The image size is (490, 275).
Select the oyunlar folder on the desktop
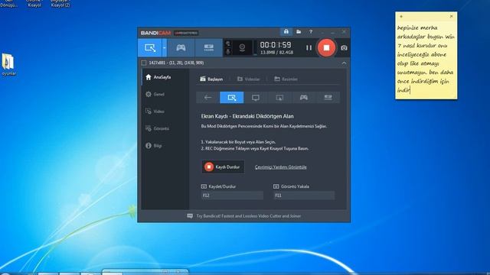point(8,64)
